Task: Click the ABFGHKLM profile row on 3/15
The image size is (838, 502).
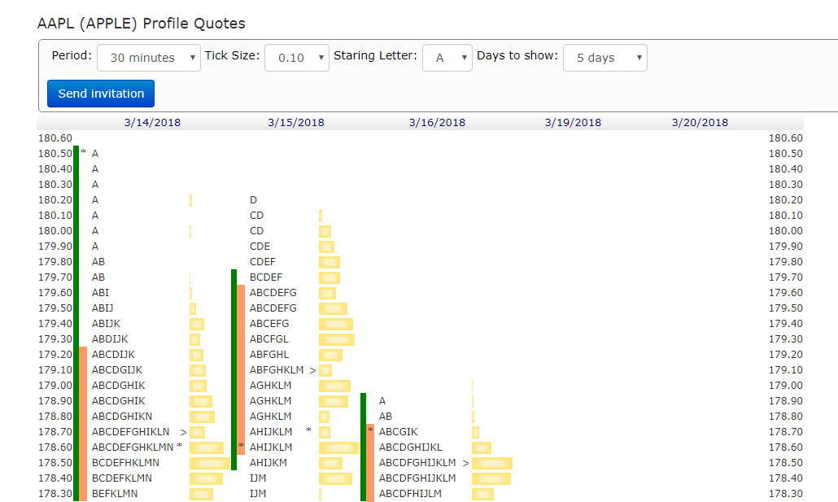Action: click(277, 370)
